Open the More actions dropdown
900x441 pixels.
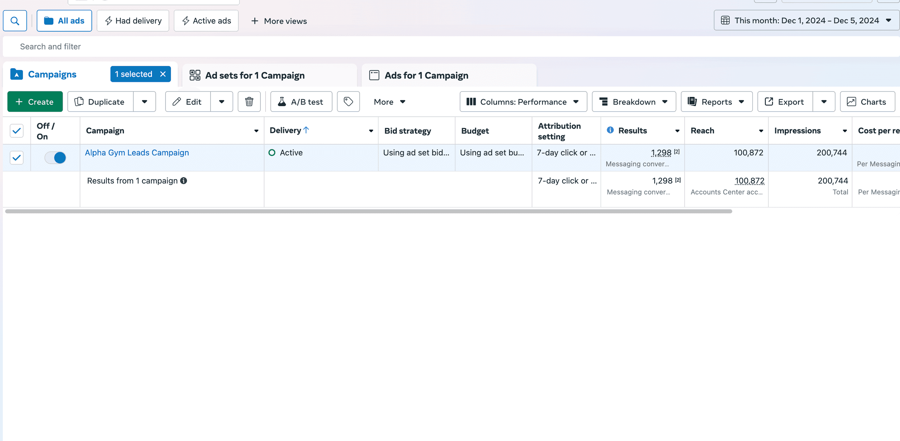[x=390, y=102]
